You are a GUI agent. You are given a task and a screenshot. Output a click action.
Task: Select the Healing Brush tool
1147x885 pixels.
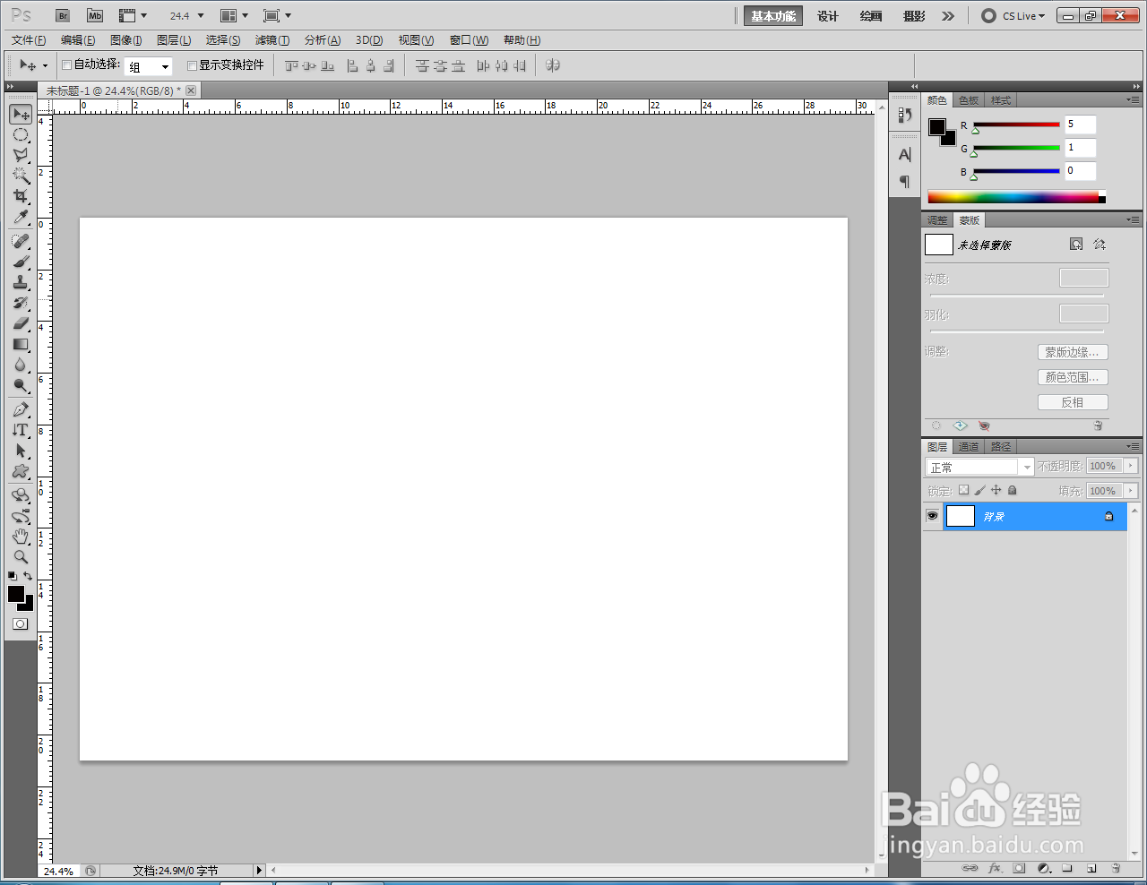(x=21, y=242)
